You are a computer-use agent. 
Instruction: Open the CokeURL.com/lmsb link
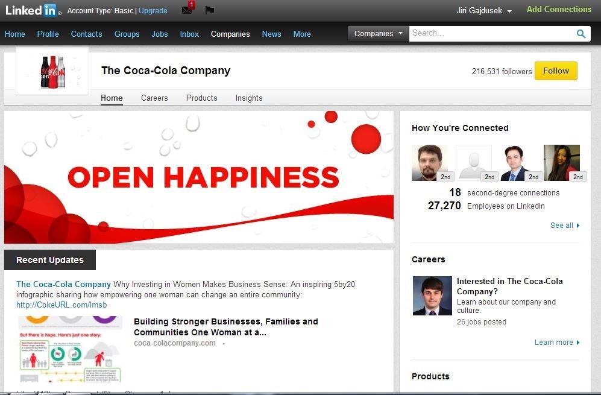coord(61,305)
